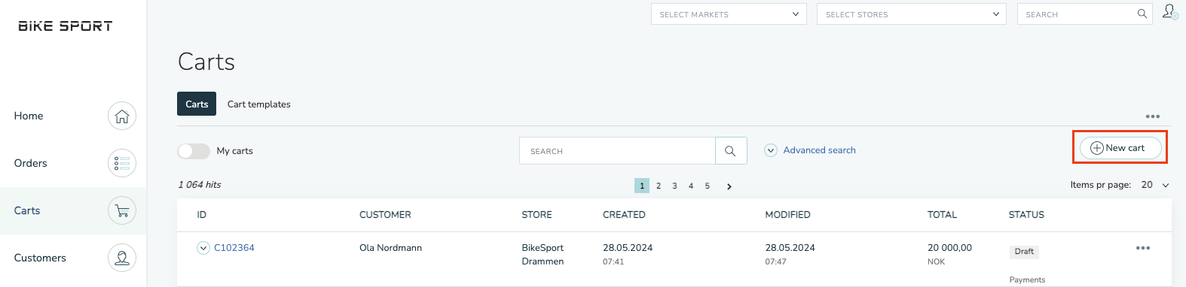The height and width of the screenshot is (287, 1186).
Task: Expand the cart C102364 row chevron
Action: 203,248
